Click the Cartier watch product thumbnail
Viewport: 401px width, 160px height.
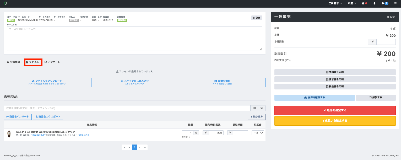[9, 134]
